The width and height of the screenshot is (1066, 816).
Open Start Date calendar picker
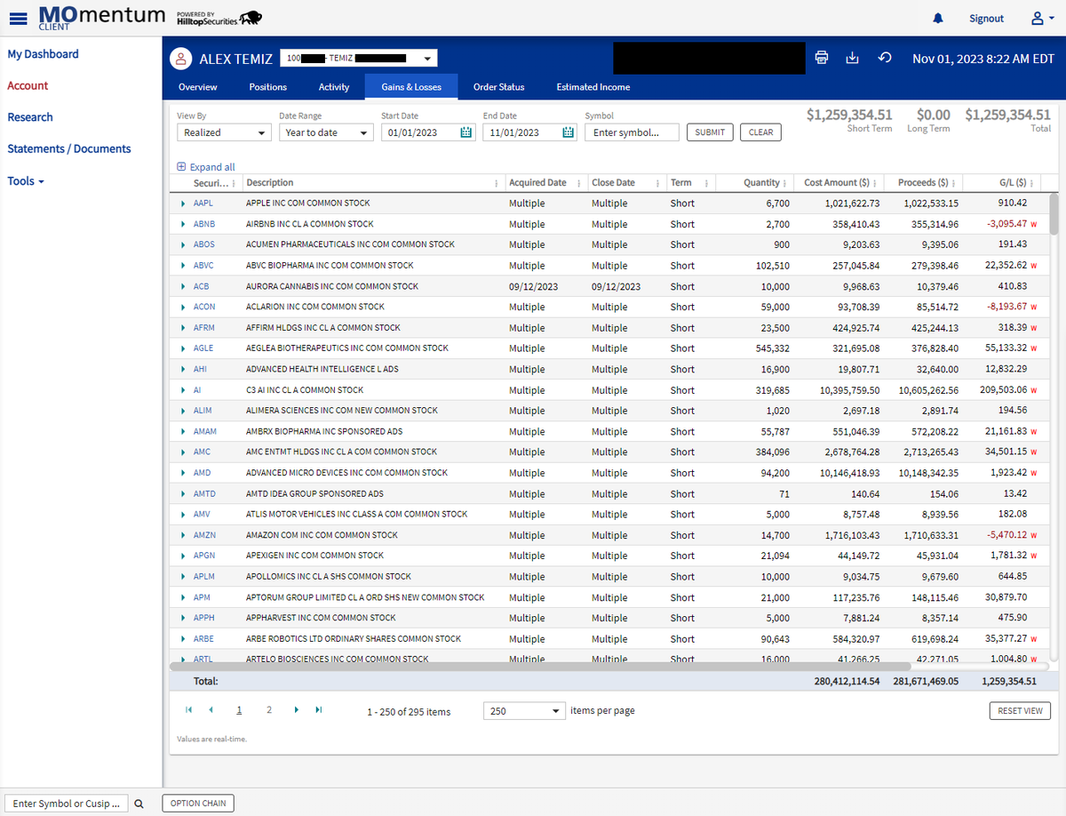coord(466,132)
